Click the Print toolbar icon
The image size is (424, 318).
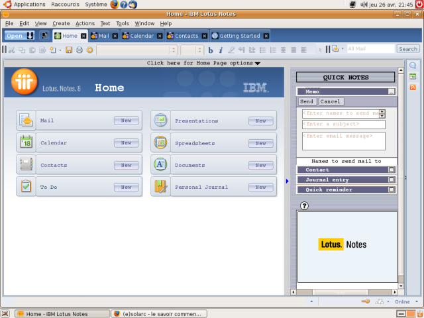pos(79,50)
